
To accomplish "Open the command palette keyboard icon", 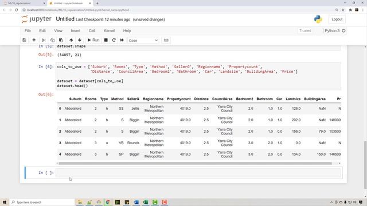I will [166, 40].
